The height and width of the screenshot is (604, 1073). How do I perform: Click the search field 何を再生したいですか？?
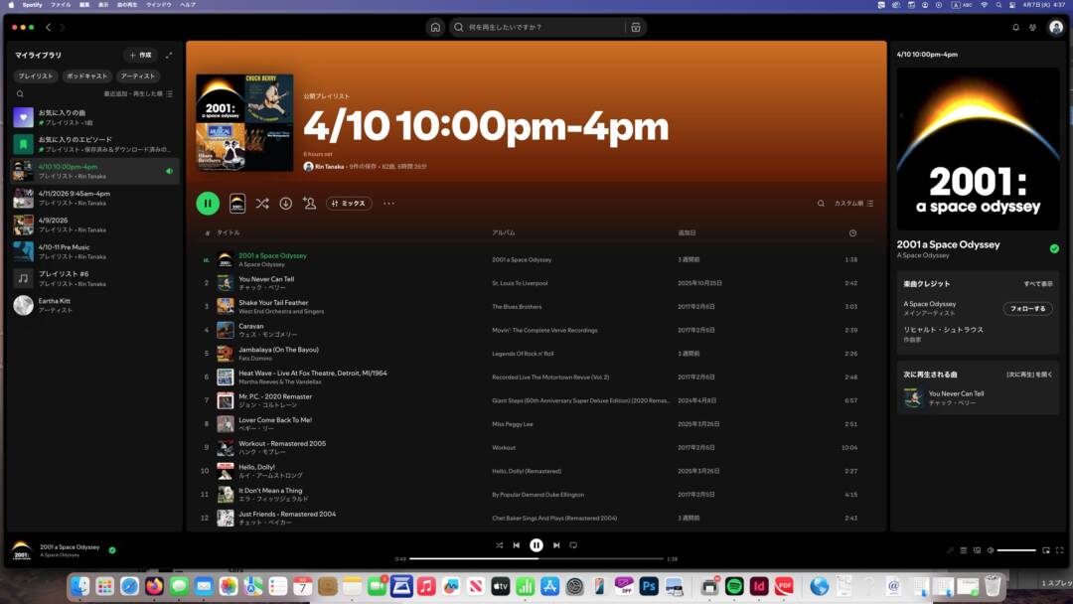536,27
